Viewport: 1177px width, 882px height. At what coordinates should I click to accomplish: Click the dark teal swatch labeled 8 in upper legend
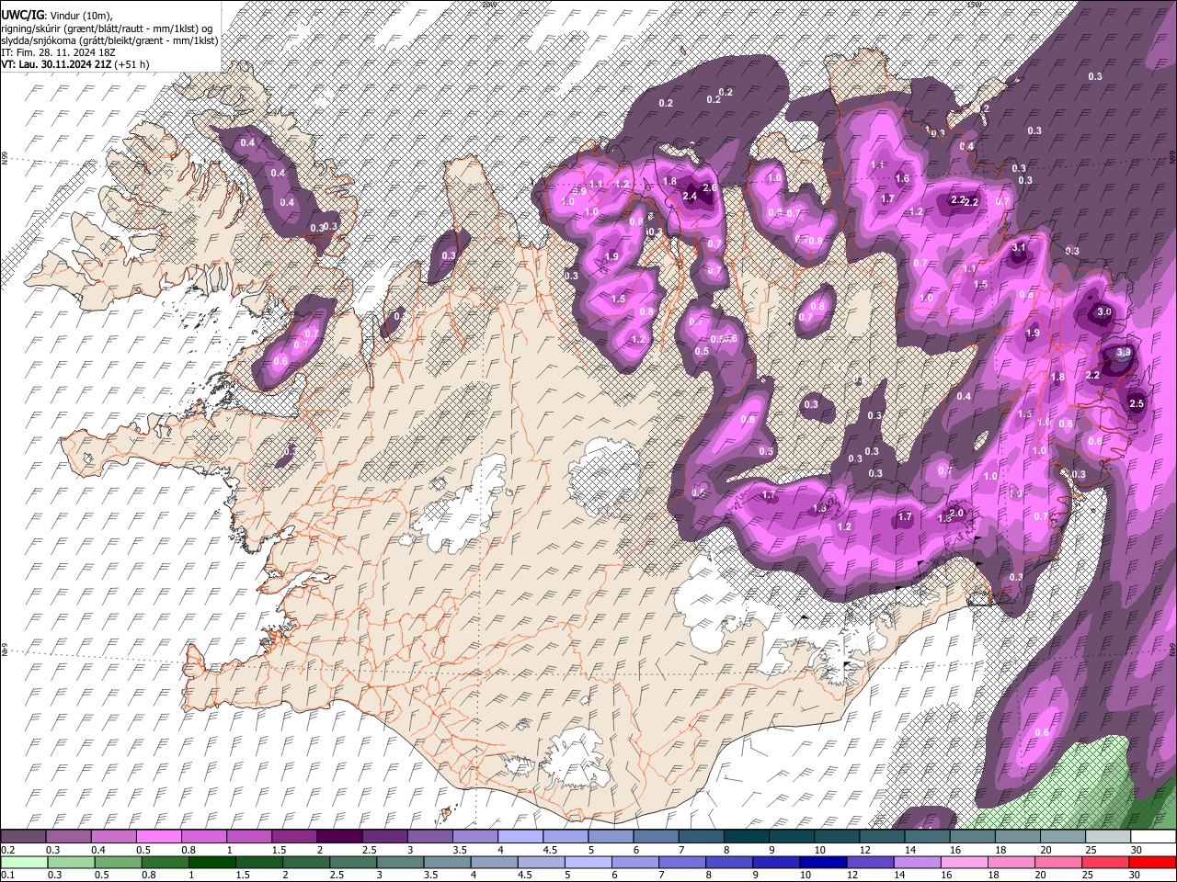point(746,837)
